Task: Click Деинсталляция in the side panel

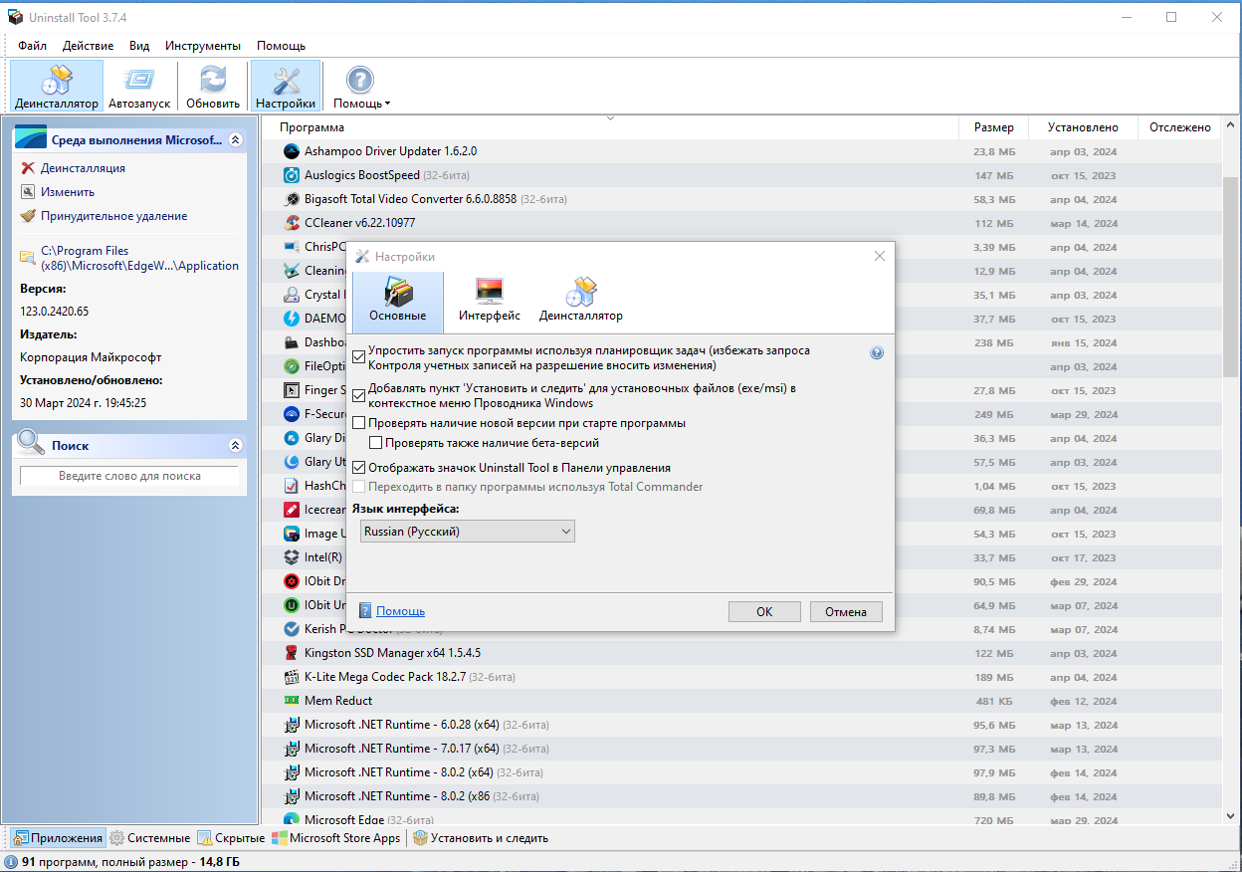Action: pos(83,168)
